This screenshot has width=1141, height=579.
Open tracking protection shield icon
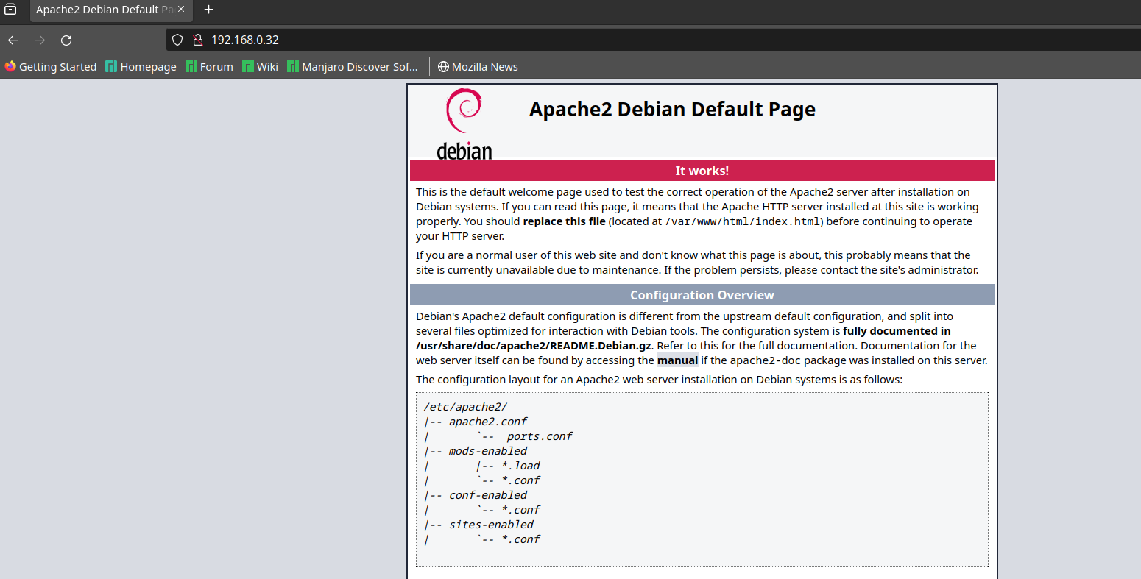pos(177,40)
